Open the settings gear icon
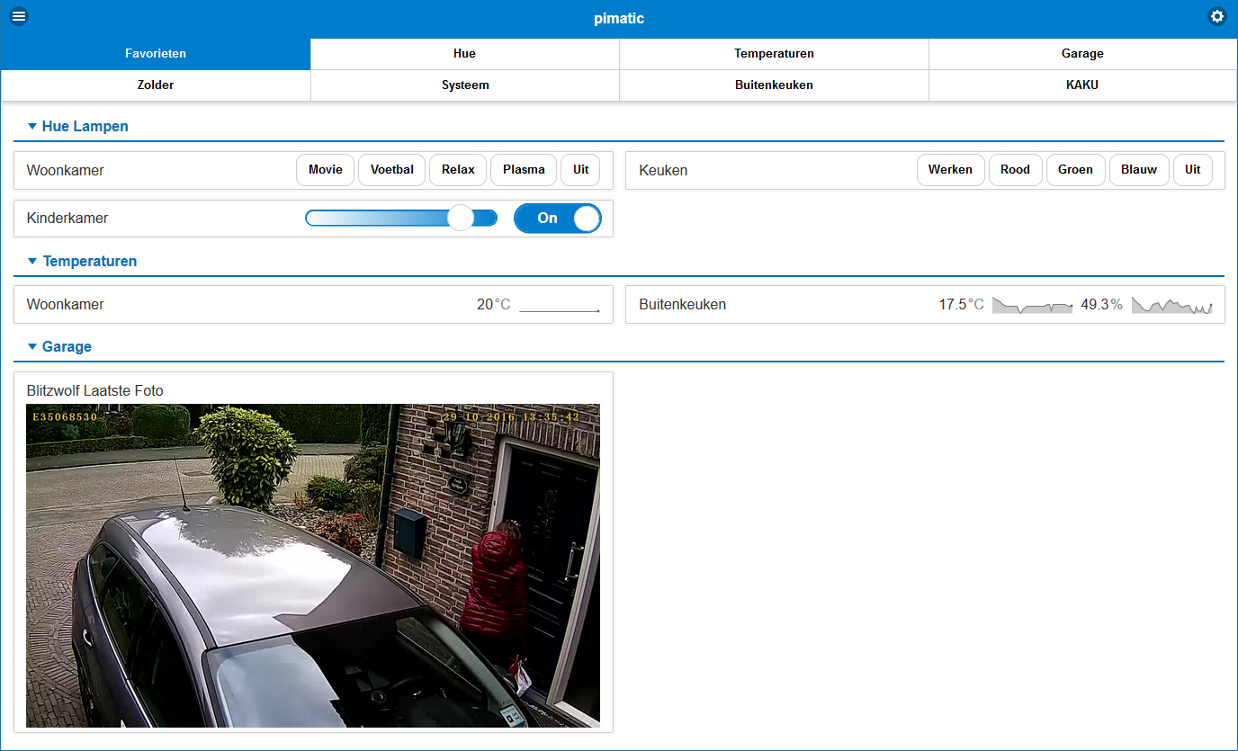This screenshot has height=751, width=1238. (x=1217, y=16)
